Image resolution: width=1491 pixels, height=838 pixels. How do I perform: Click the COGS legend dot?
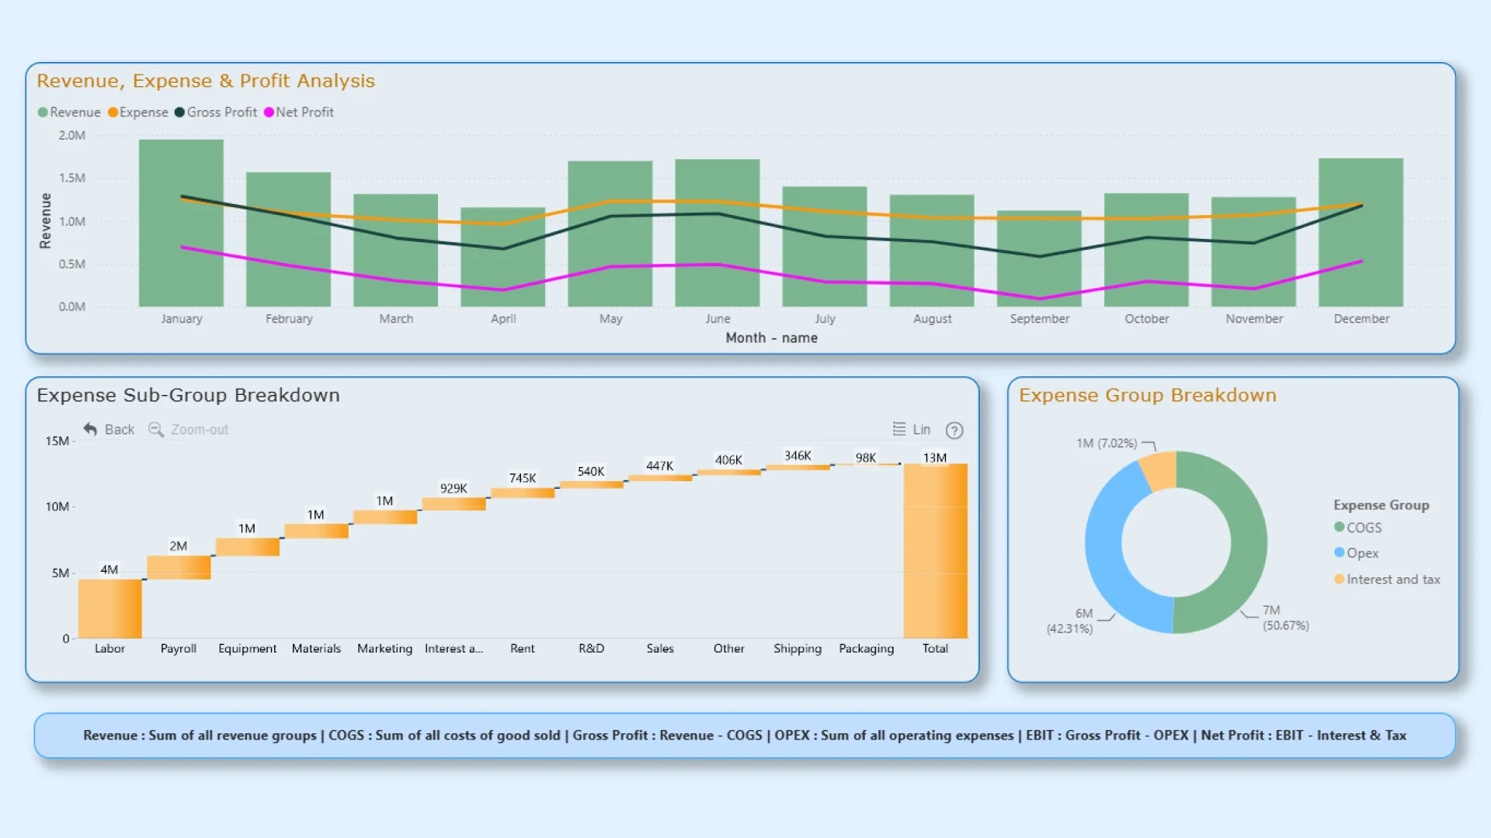click(1339, 527)
